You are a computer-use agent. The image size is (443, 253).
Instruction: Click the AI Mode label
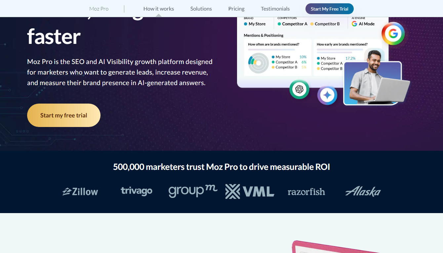pyautogui.click(x=367, y=24)
